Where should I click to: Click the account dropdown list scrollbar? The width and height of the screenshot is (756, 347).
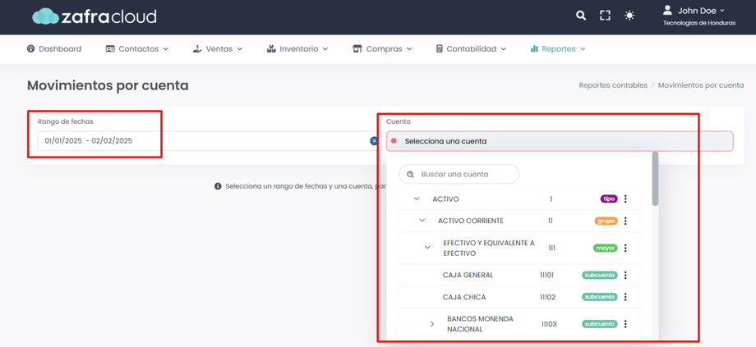tap(655, 179)
